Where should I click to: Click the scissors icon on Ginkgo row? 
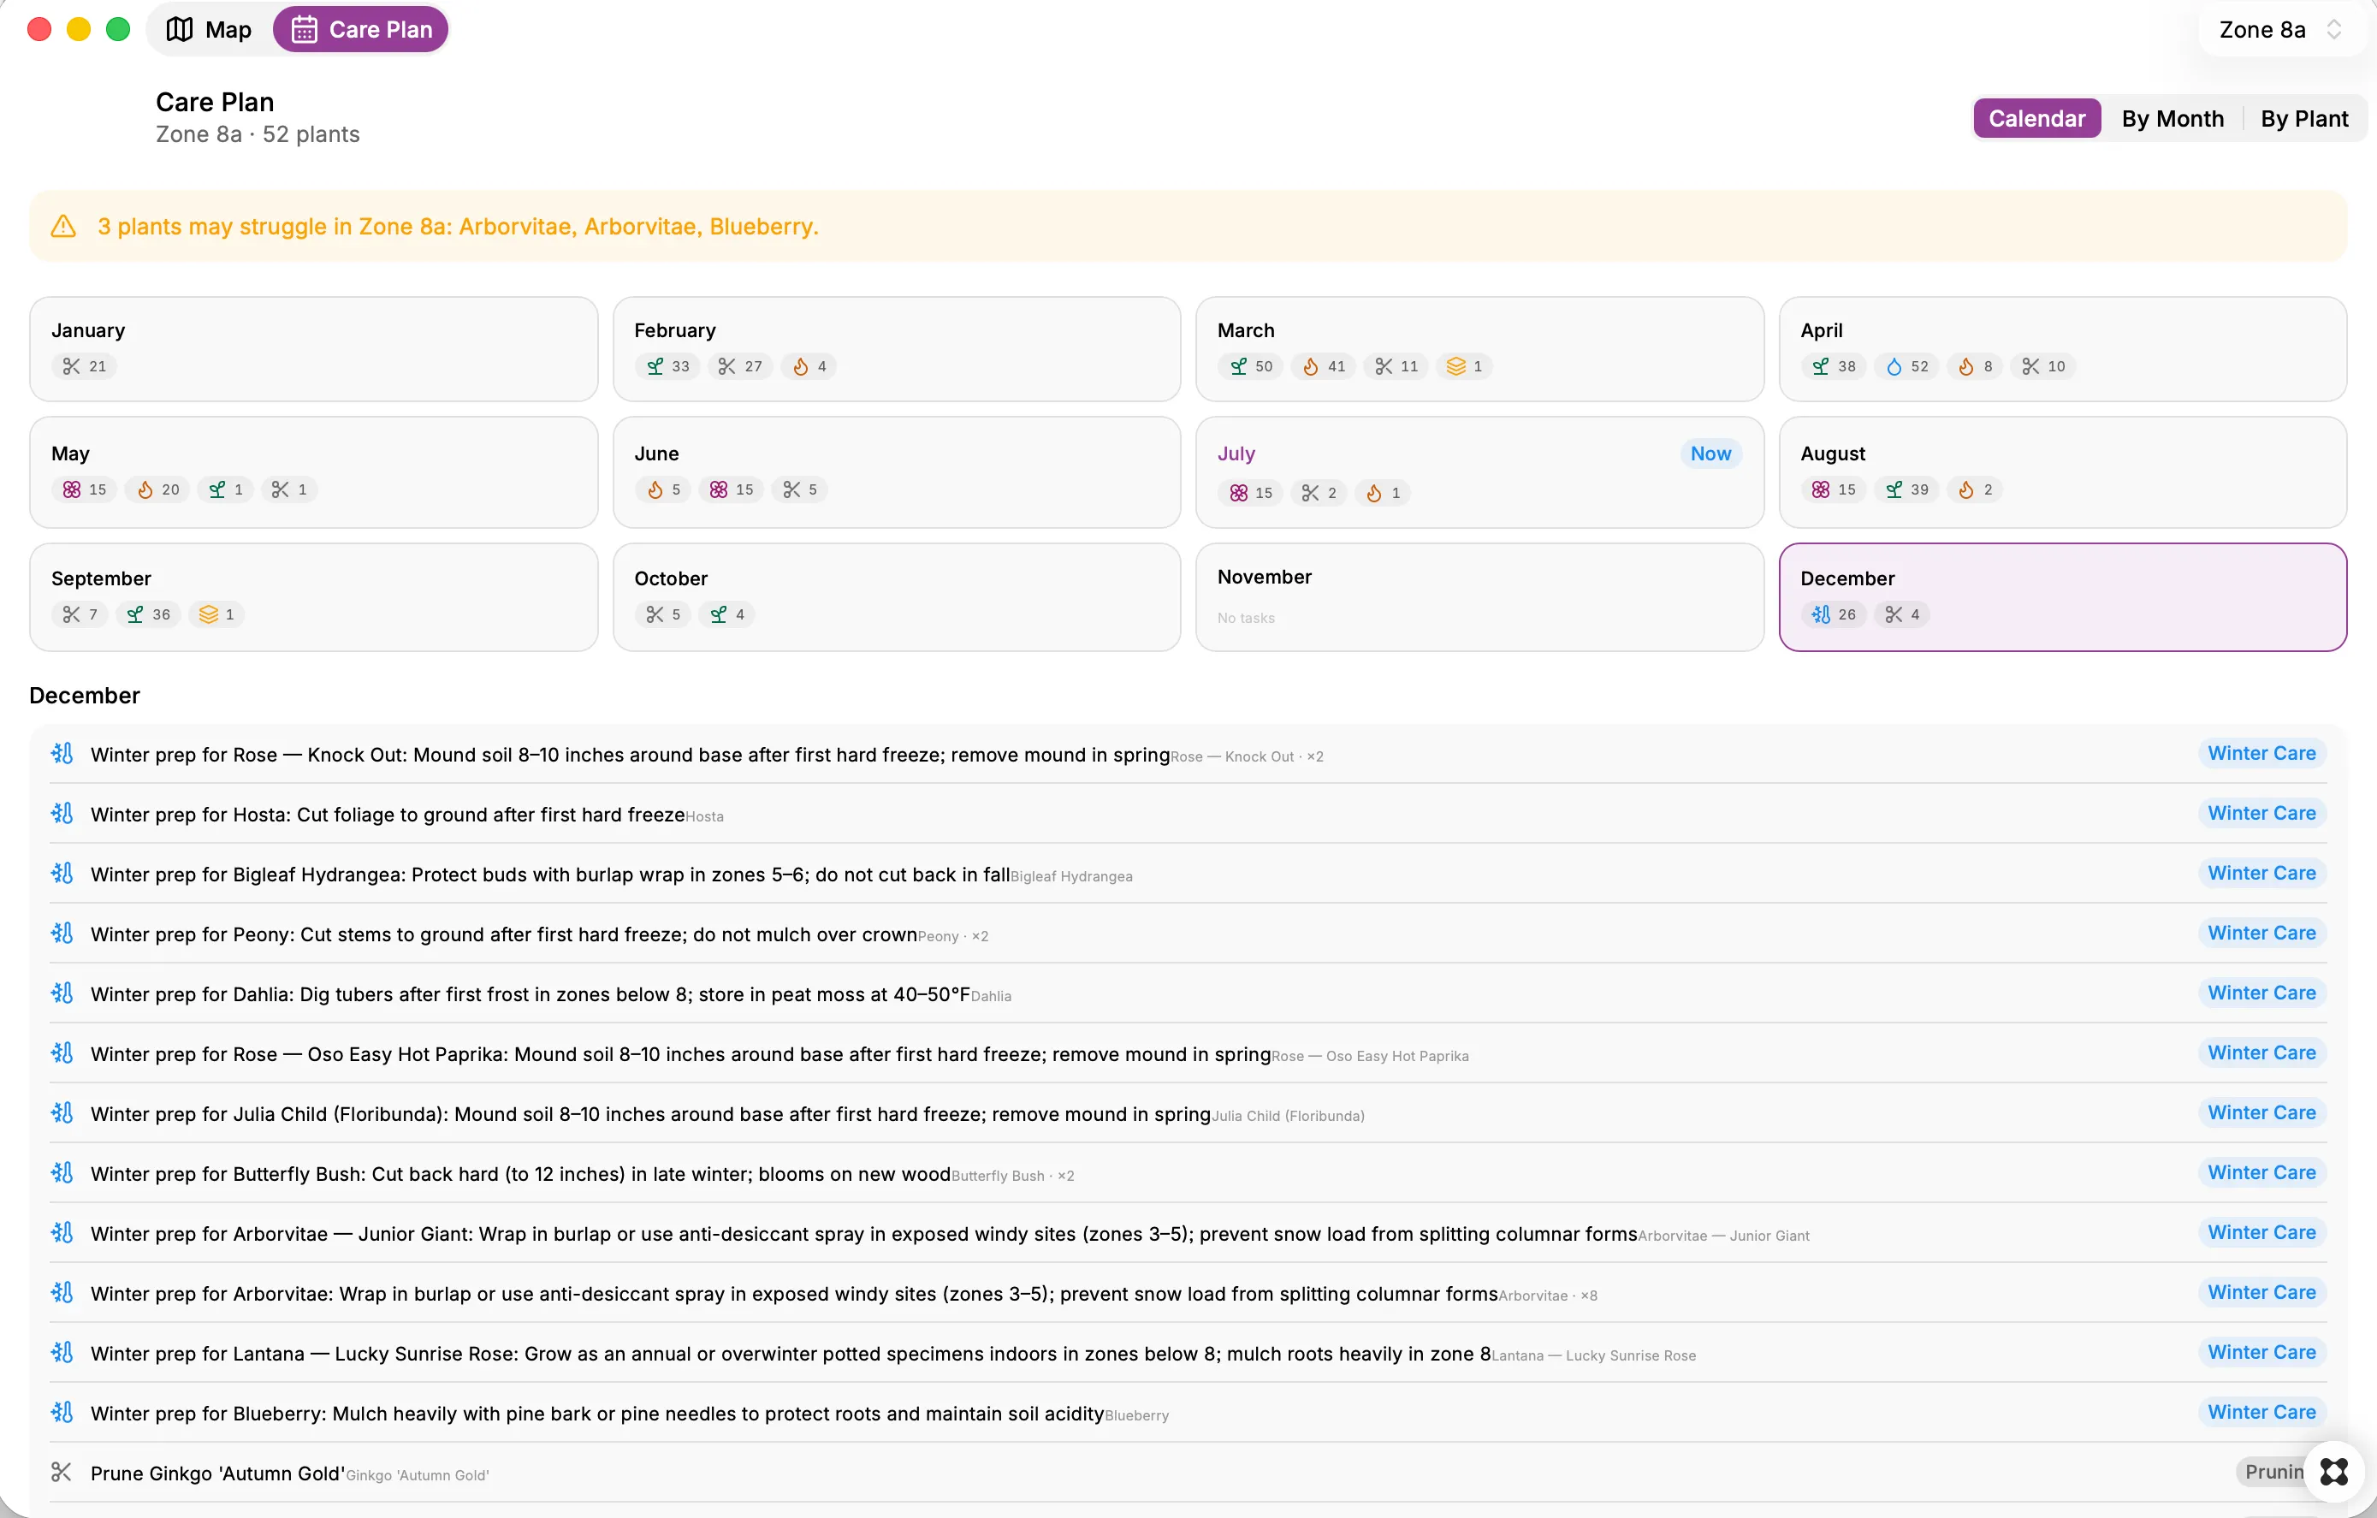62,1472
